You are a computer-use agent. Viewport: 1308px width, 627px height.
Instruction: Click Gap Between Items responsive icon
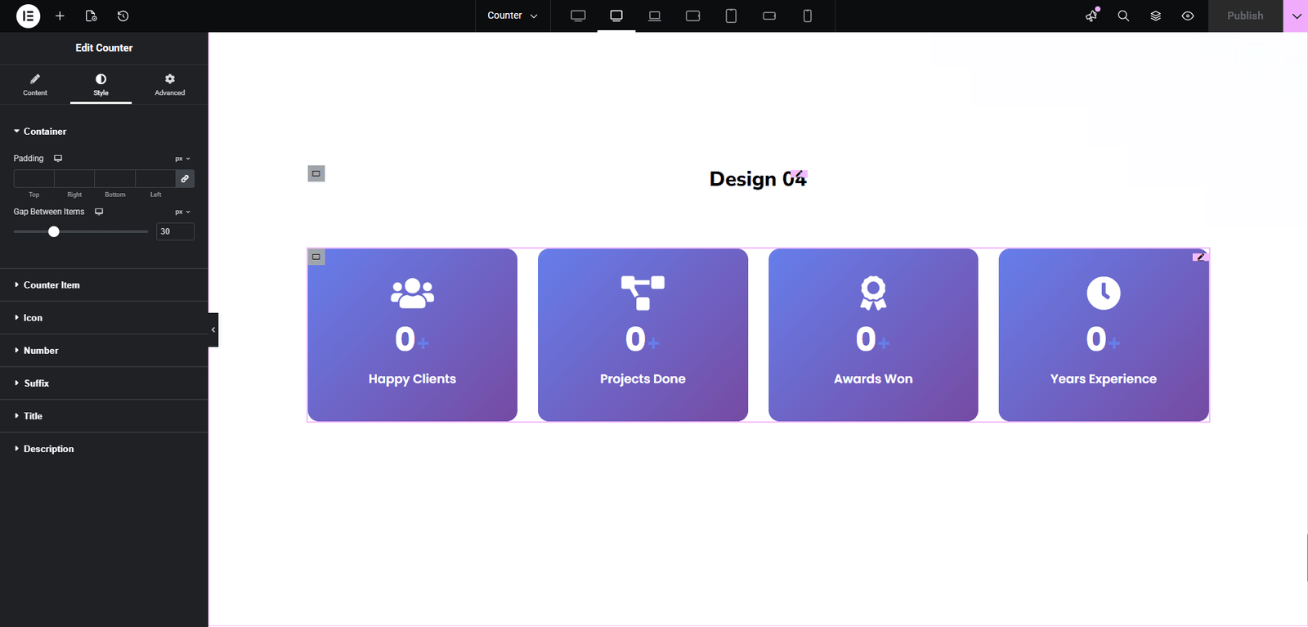pyautogui.click(x=99, y=211)
